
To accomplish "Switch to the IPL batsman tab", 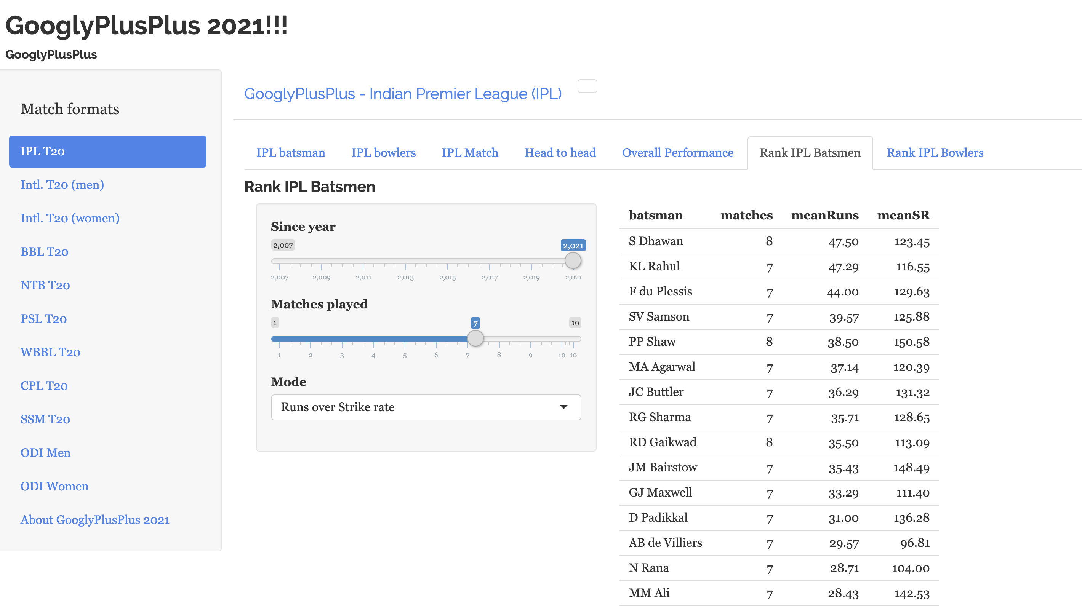I will click(x=291, y=153).
